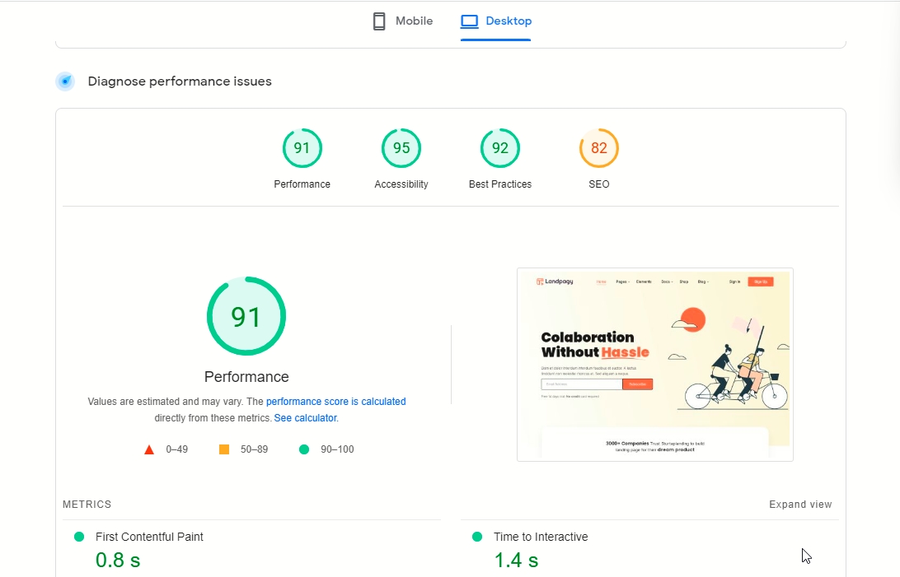Jump to Performance score gauge 91
The height and width of the screenshot is (577, 900).
pos(302,148)
